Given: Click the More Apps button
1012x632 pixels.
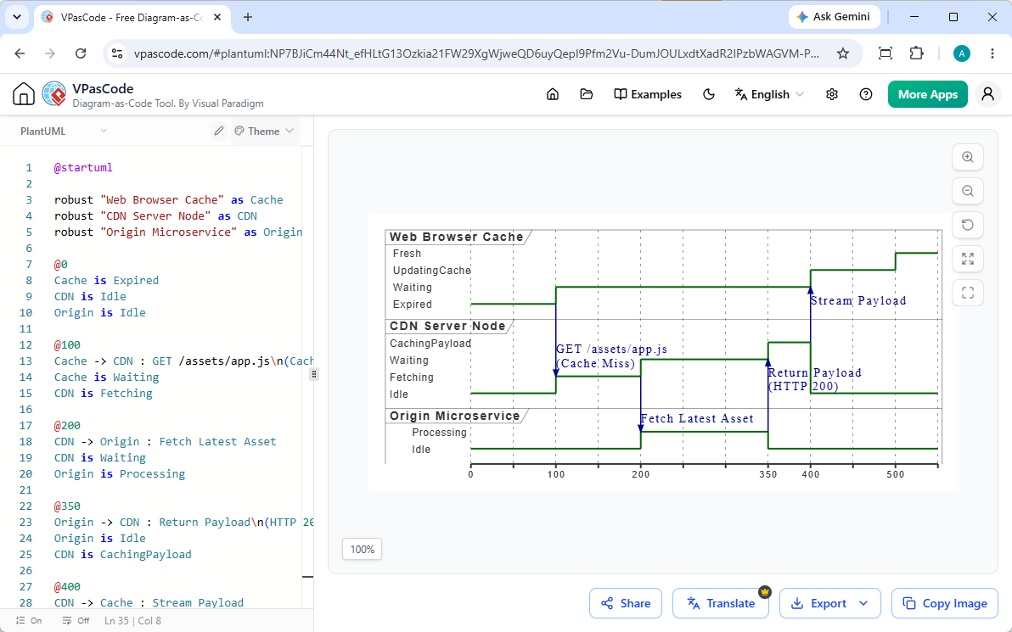Looking at the screenshot, I should point(927,94).
